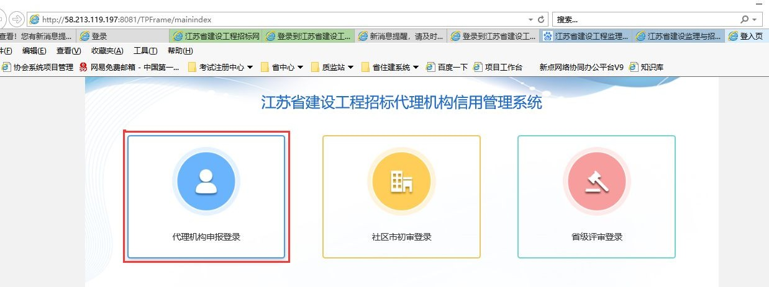
Task: Click the browser forward arrow button
Action: 16,19
